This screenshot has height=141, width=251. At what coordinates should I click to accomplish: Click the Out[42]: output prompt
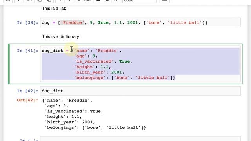(27, 100)
